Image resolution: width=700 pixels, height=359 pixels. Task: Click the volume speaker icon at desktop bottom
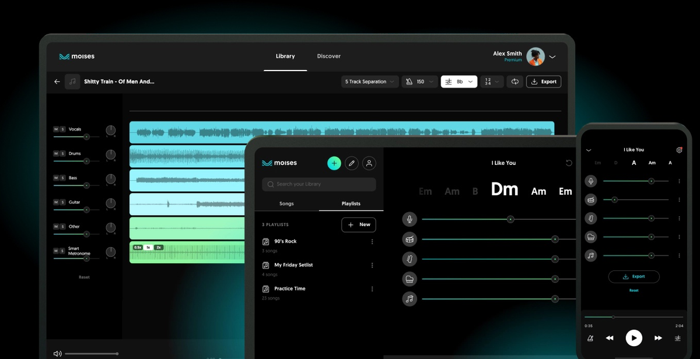[x=57, y=354]
